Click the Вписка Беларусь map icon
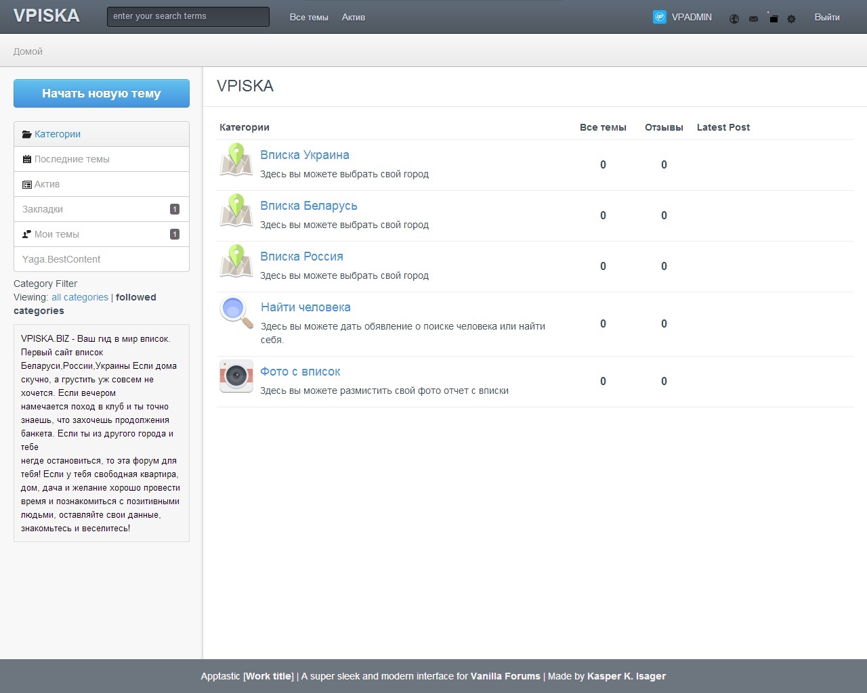Viewport: 867px width, 693px height. point(236,210)
